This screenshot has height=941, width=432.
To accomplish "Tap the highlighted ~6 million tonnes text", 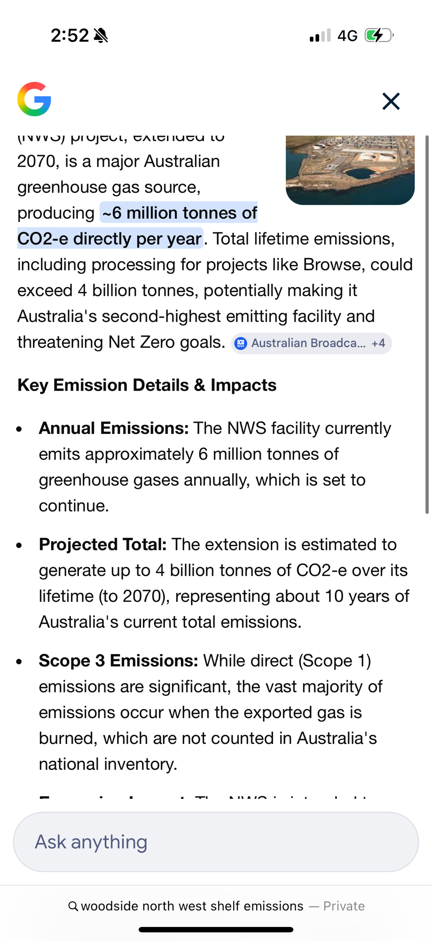I will [179, 213].
